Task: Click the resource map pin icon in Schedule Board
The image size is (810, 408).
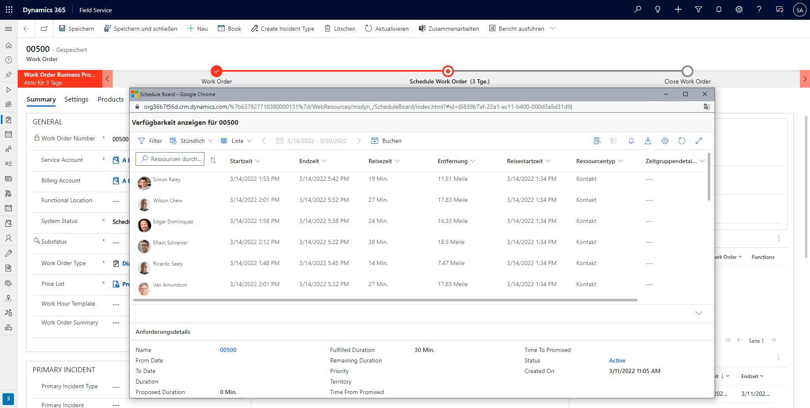Action: tap(648, 141)
